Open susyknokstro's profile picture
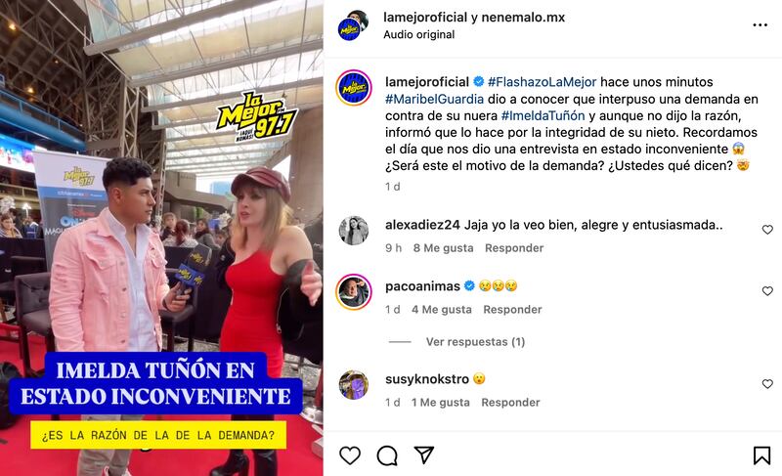782x476 pixels. click(x=354, y=384)
